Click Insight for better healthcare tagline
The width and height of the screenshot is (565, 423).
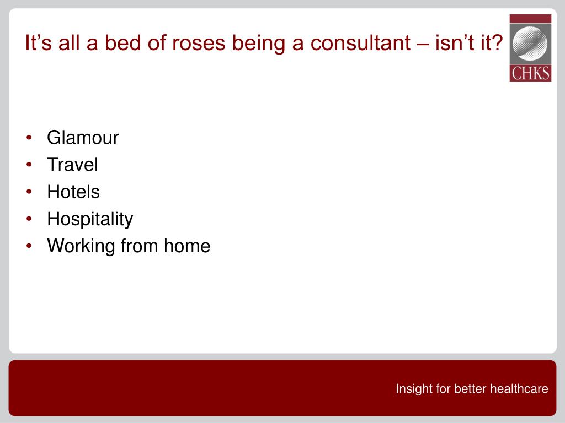[x=472, y=389]
